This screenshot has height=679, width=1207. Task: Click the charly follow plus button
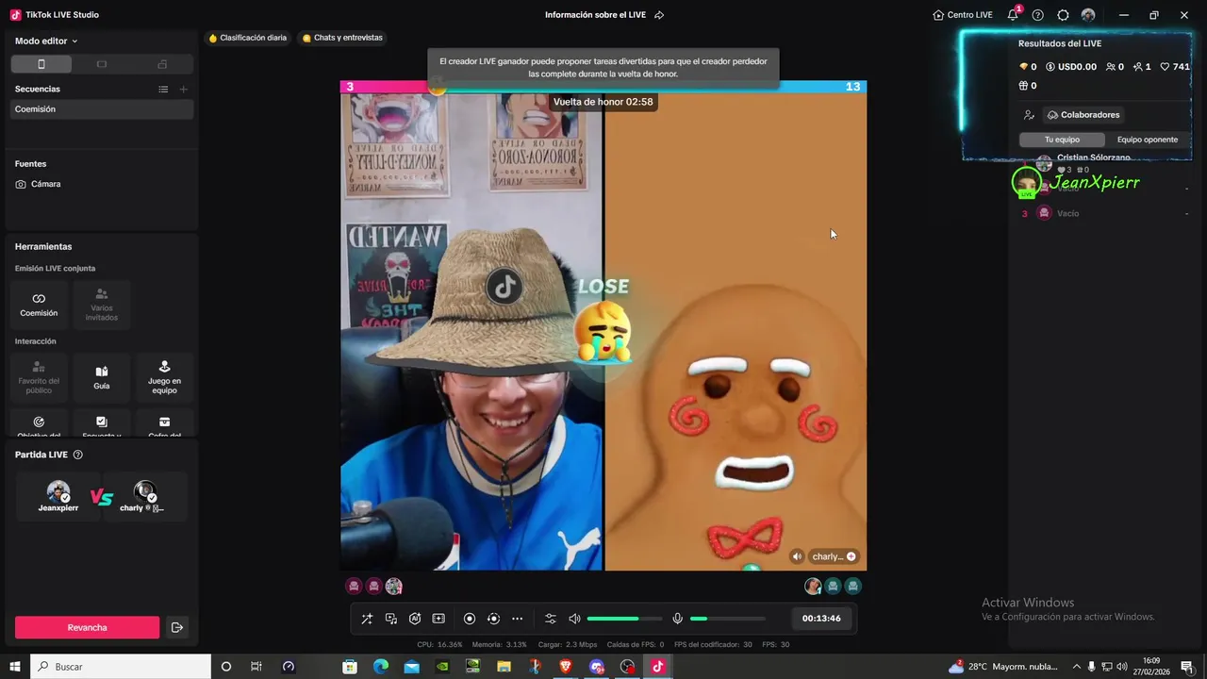point(851,556)
